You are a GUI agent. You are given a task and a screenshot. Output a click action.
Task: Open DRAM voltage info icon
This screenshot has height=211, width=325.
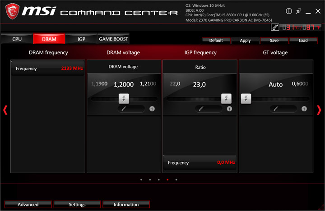[x=152, y=109]
